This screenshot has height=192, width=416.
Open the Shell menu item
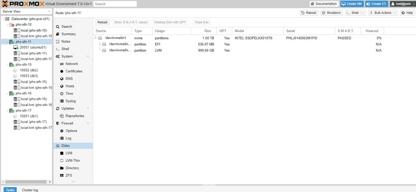(x=73, y=49)
